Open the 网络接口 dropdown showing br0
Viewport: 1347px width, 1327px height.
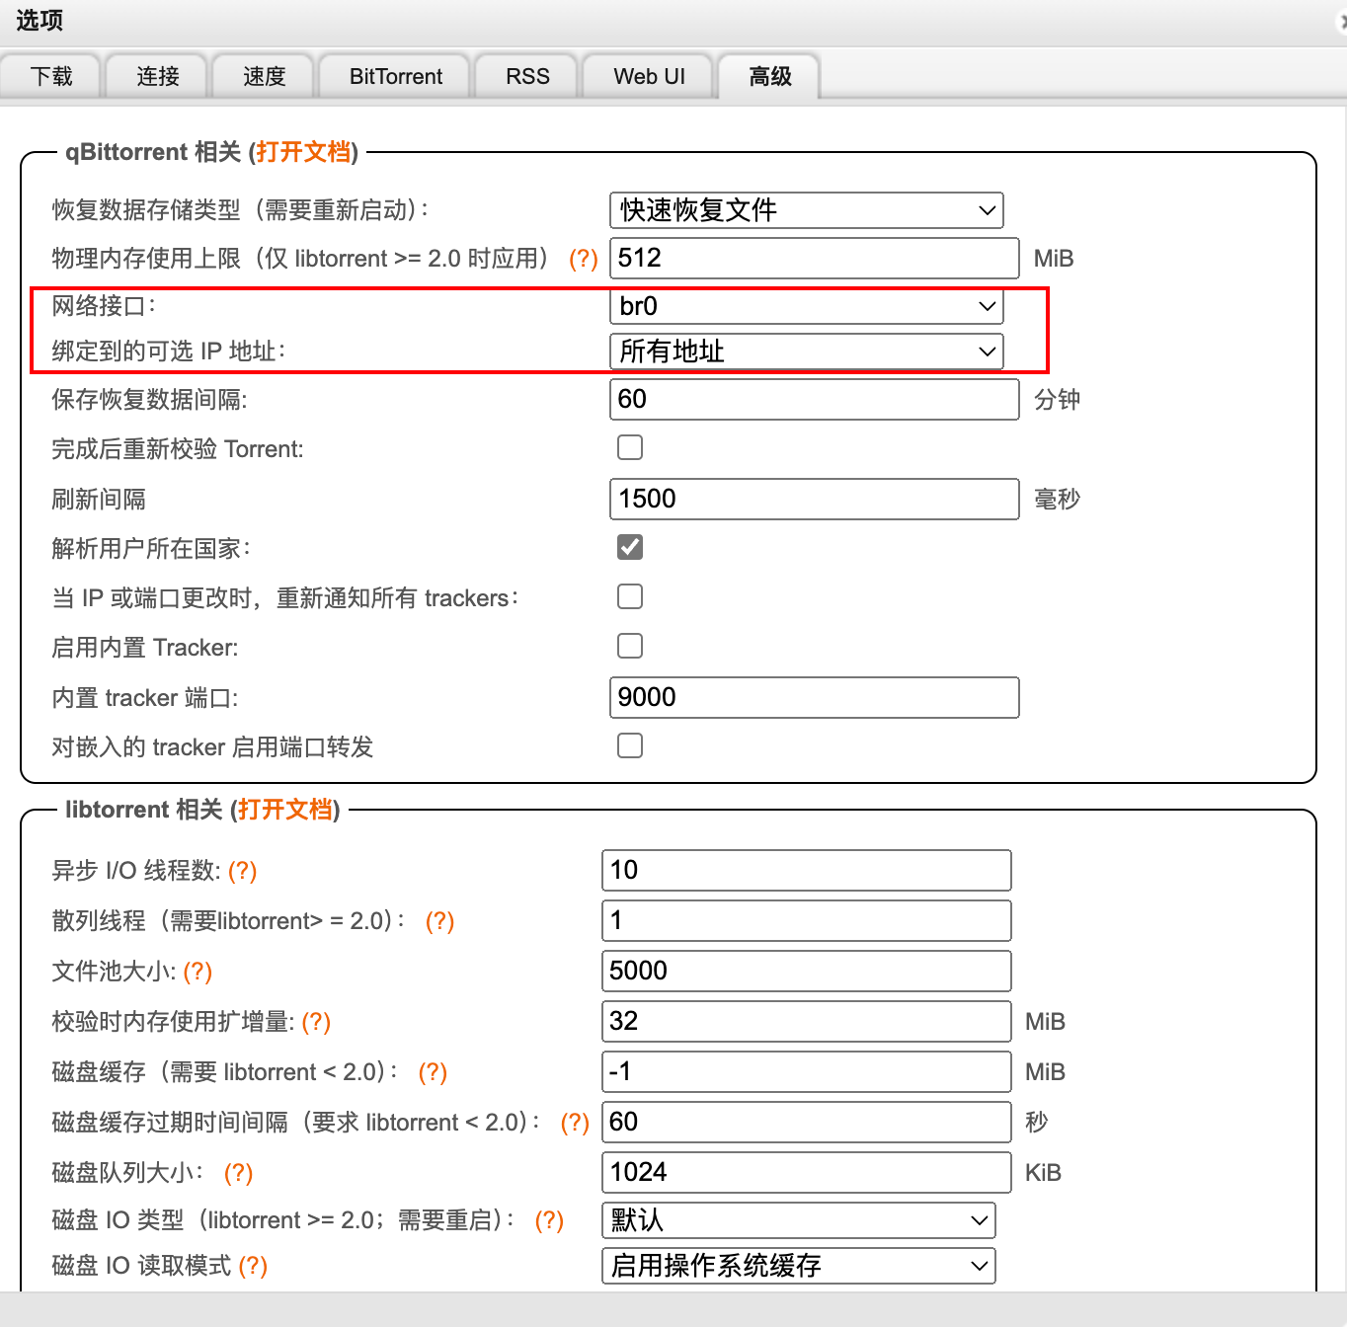pos(806,306)
